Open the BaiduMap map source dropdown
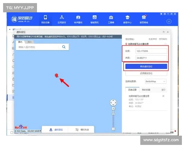The image size is (185, 148). (x=155, y=81)
